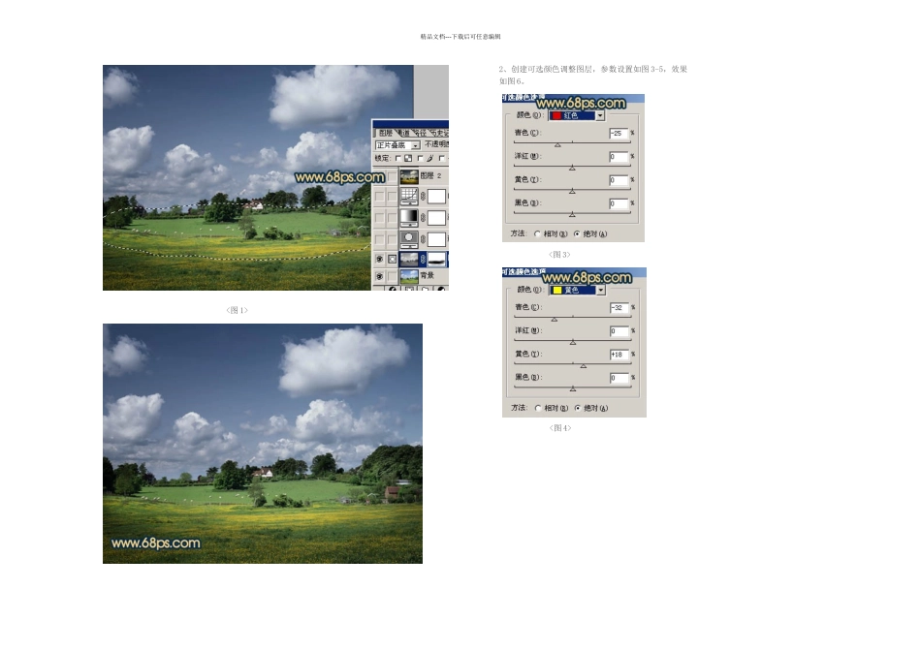Click the red color swatch in 颜色 selector
921x651 pixels.
coord(556,115)
